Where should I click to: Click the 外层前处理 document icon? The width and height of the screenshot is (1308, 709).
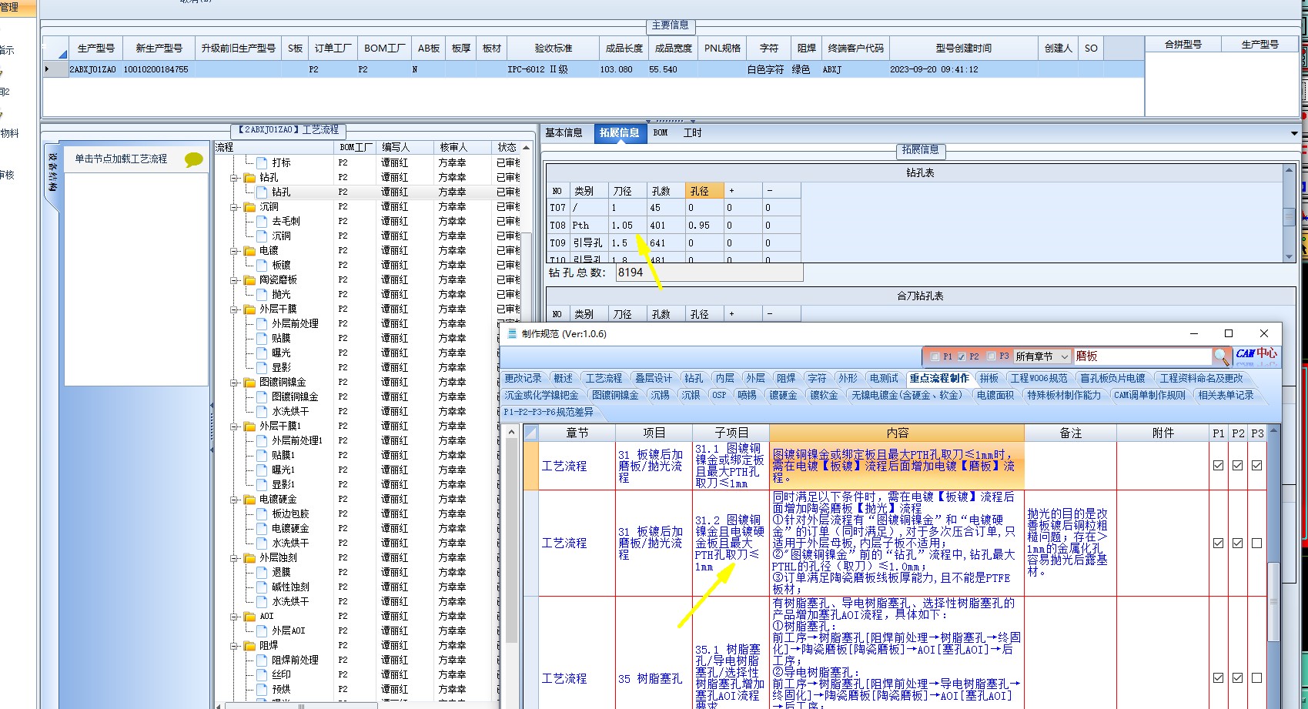(x=262, y=324)
